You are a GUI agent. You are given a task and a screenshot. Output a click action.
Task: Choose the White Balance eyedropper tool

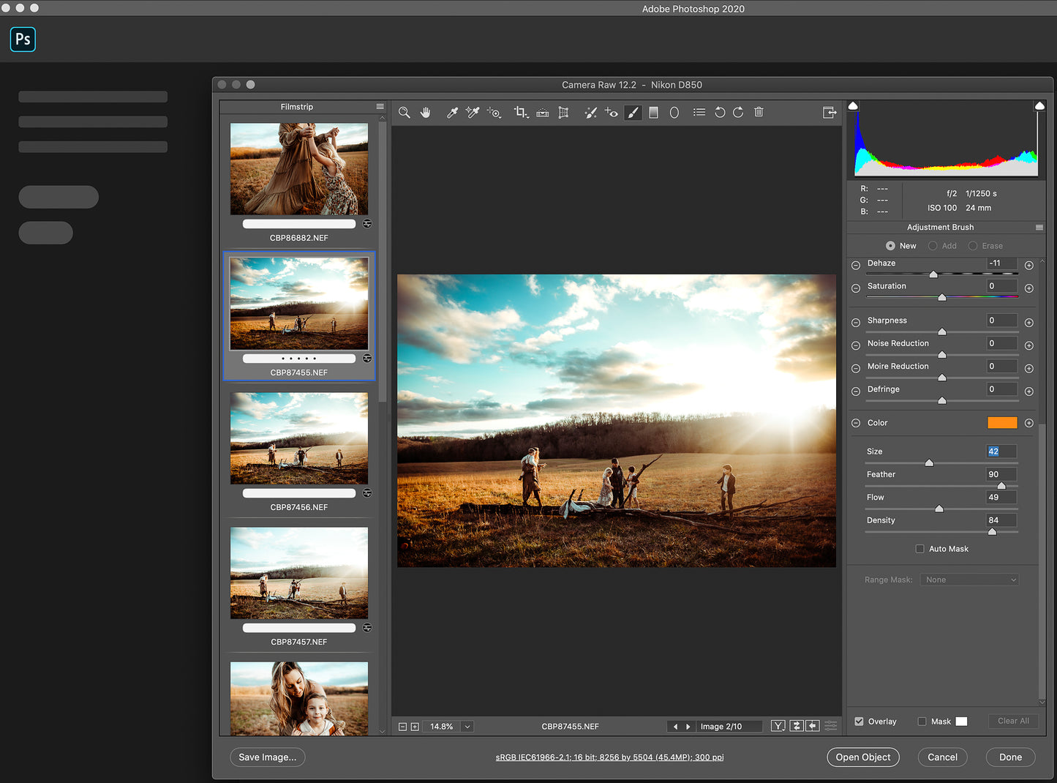pyautogui.click(x=452, y=112)
